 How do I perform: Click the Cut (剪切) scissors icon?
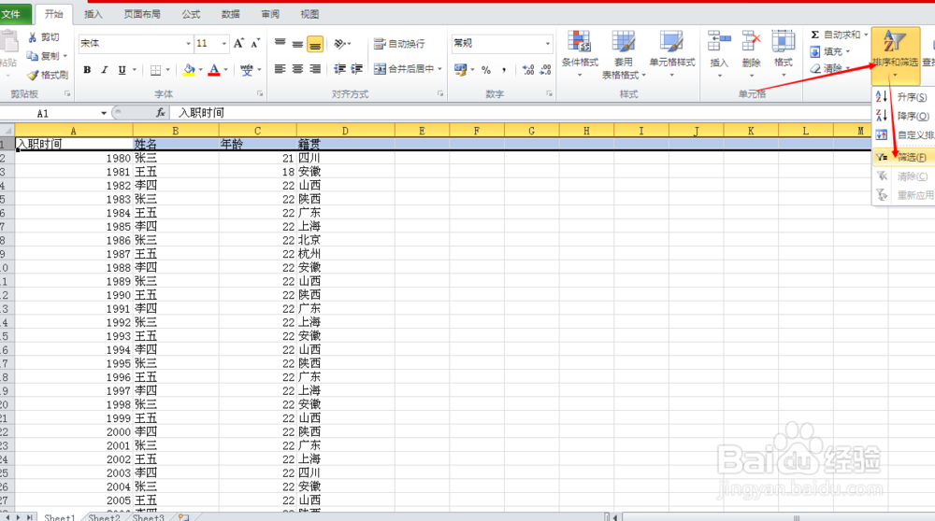click(33, 37)
